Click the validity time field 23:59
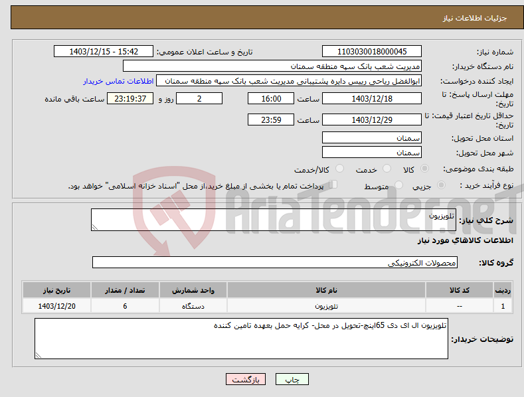 point(271,119)
